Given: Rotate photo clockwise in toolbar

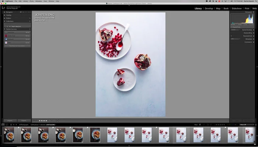Looking at the screenshot, I should tap(53, 121).
